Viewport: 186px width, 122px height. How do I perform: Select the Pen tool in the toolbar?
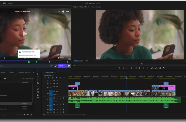38,89
